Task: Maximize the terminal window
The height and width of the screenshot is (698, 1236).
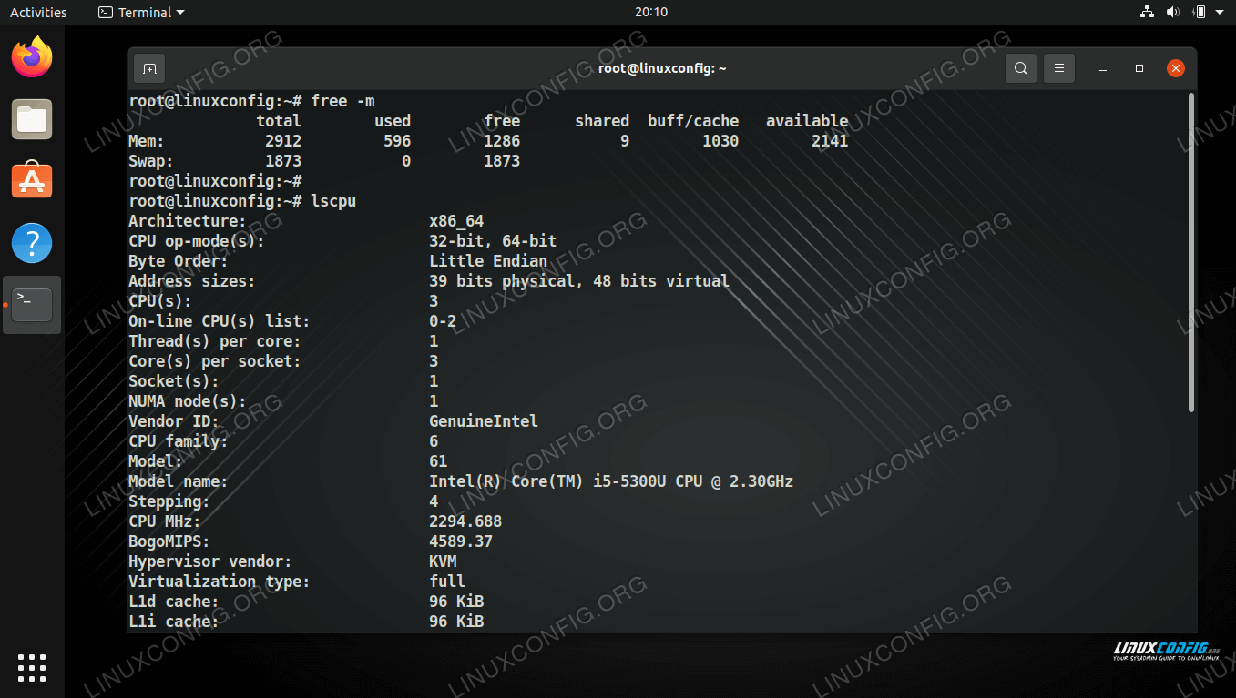Action: [1139, 68]
